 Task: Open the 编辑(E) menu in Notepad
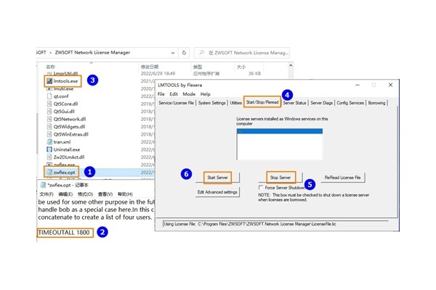65,194
